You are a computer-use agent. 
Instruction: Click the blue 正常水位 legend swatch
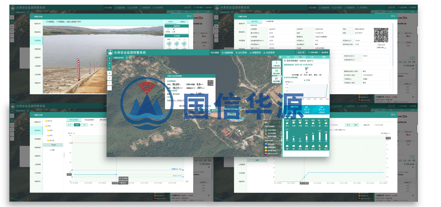[x=266, y=144]
